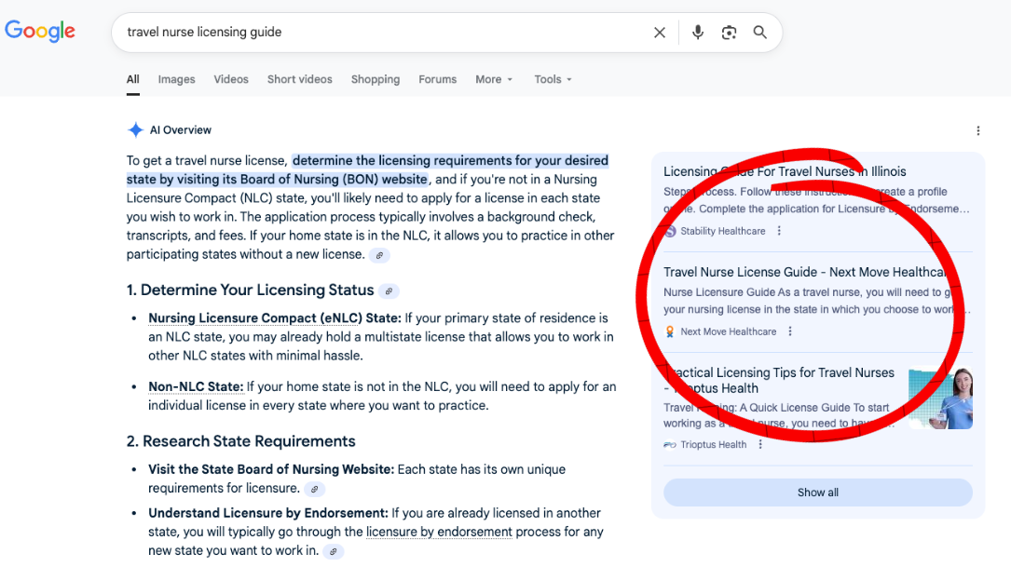The image size is (1011, 567).
Task: Open link icon beside Determine Your Licensing Status
Action: click(x=389, y=291)
